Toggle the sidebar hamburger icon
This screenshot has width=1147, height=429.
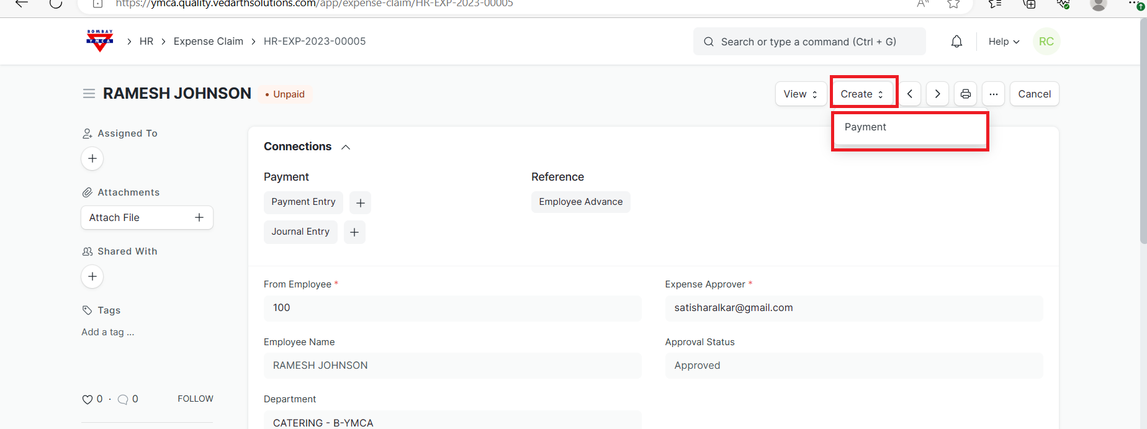89,94
